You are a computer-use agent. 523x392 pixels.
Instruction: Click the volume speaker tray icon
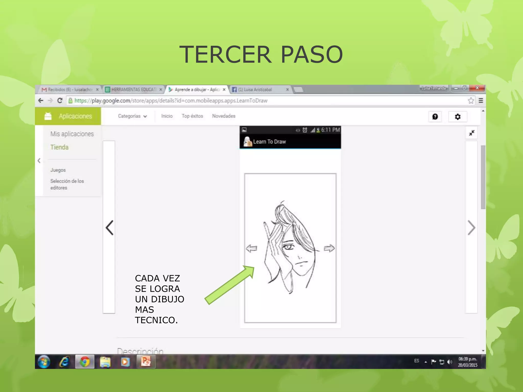click(450, 362)
